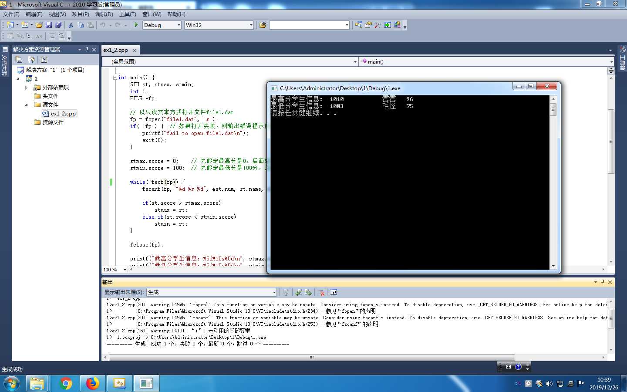Open the search box dropdown in toolbar

[x=347, y=25]
